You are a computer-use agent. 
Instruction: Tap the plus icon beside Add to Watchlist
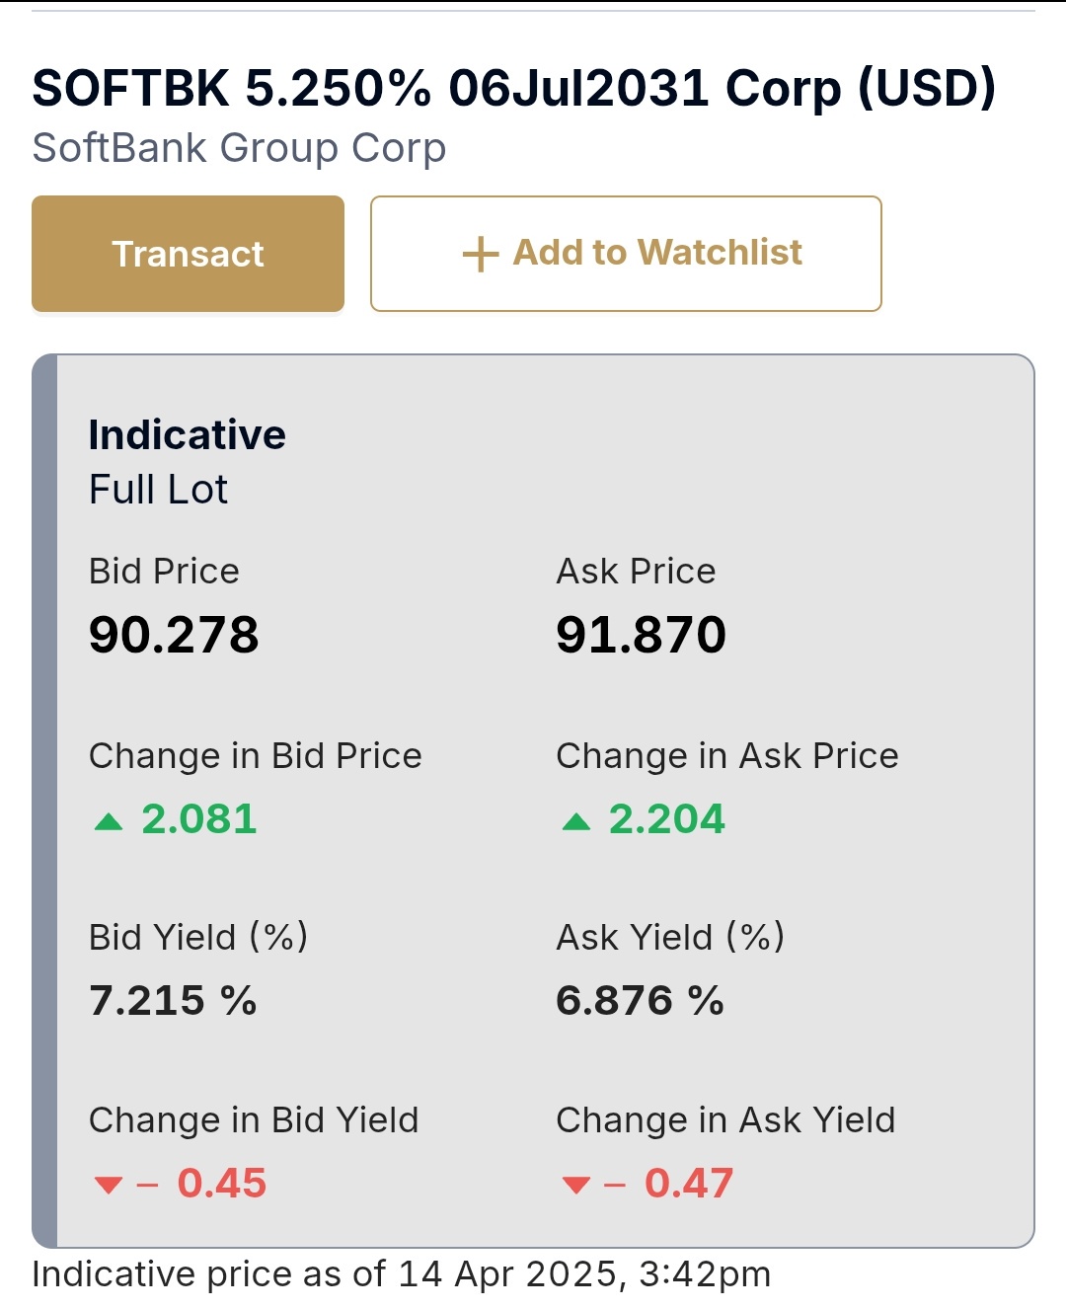480,254
